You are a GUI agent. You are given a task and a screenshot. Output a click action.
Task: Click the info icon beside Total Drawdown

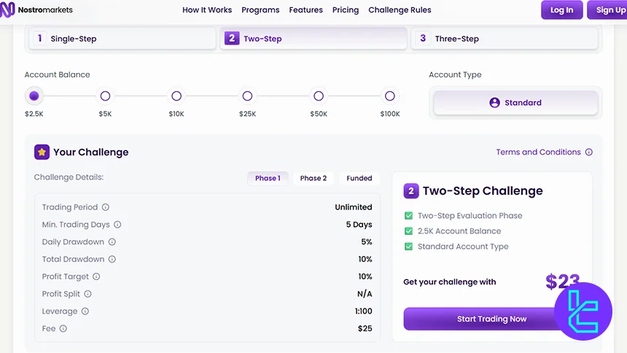112,260
